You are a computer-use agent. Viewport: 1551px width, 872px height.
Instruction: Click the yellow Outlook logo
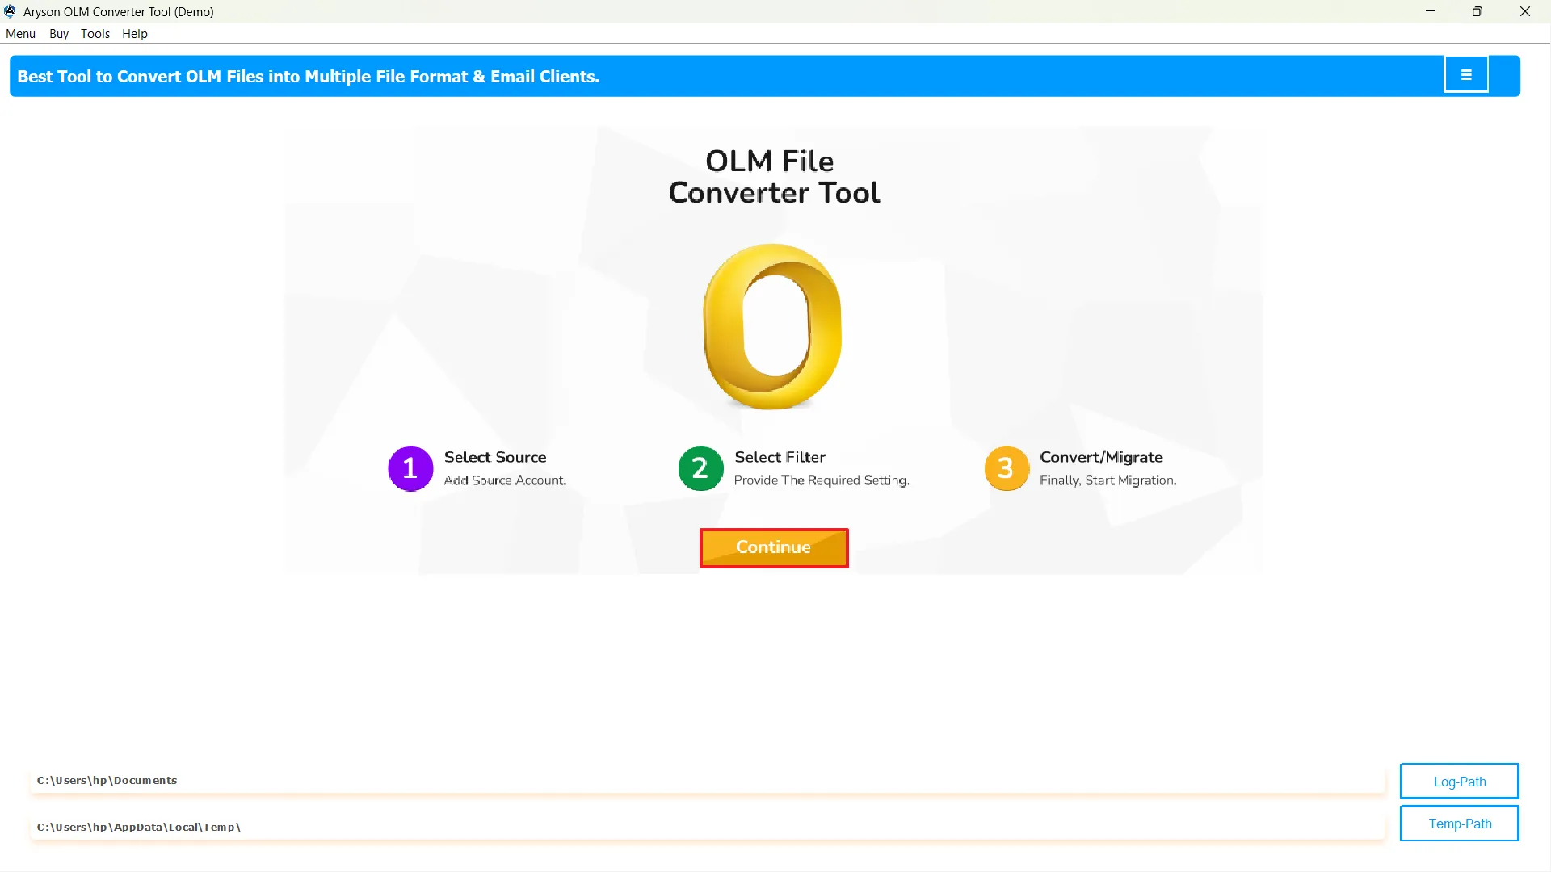773,326
